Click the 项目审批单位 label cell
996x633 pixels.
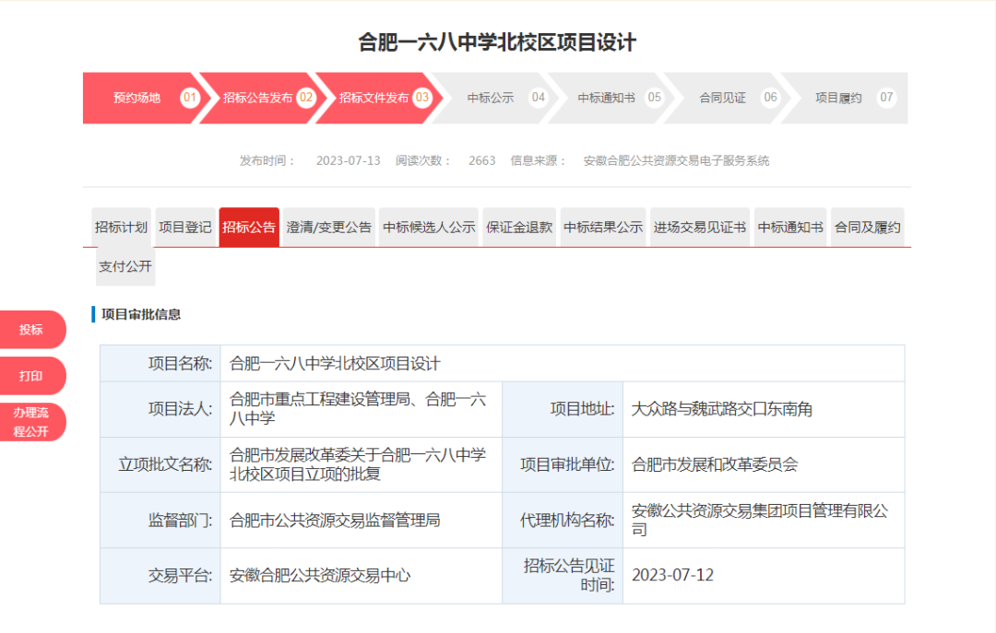pos(563,464)
